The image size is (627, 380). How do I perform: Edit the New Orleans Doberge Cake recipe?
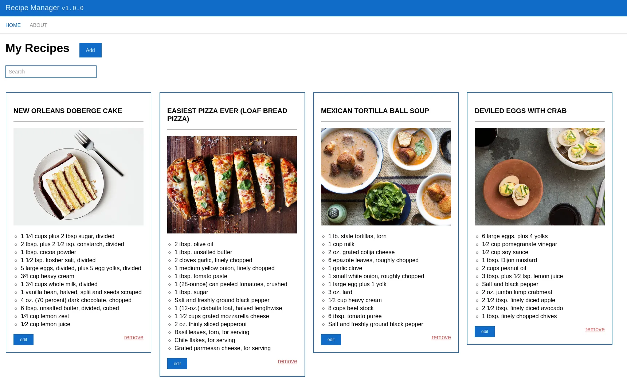point(23,340)
